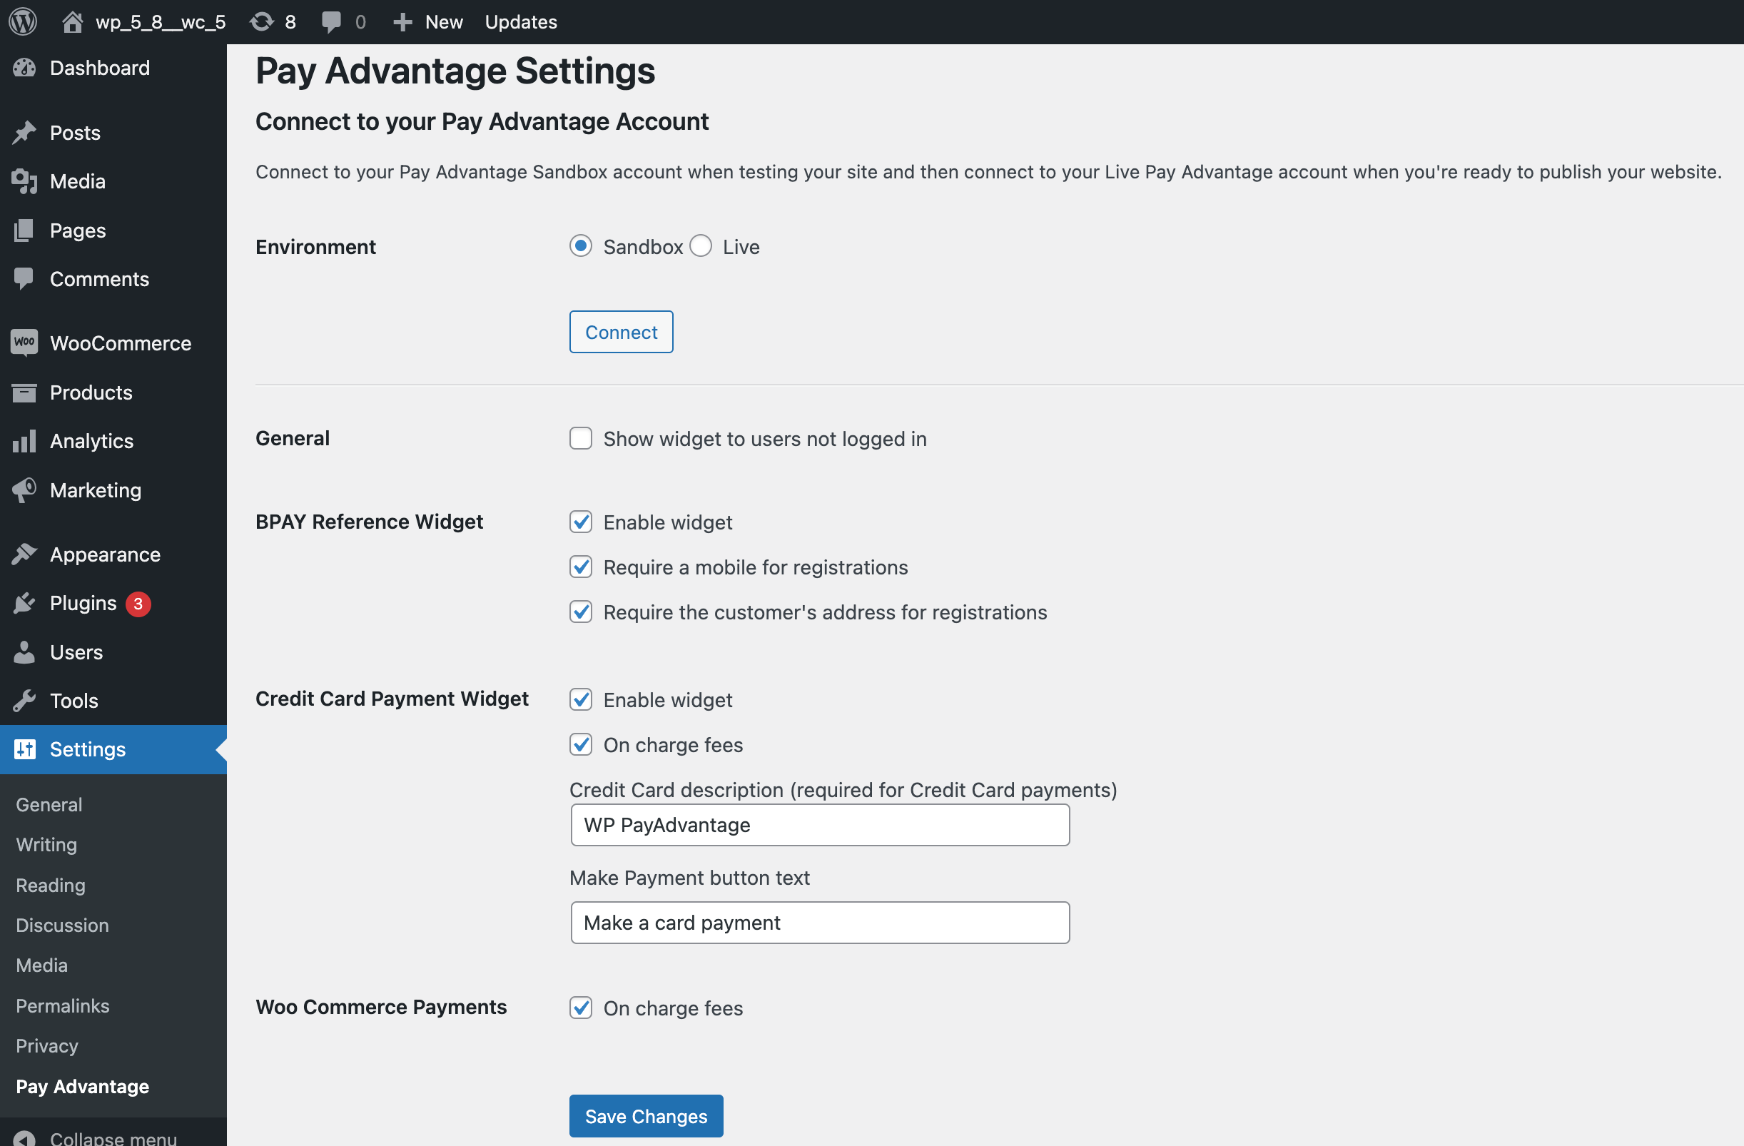Click the Media library icon in sidebar

pos(24,182)
